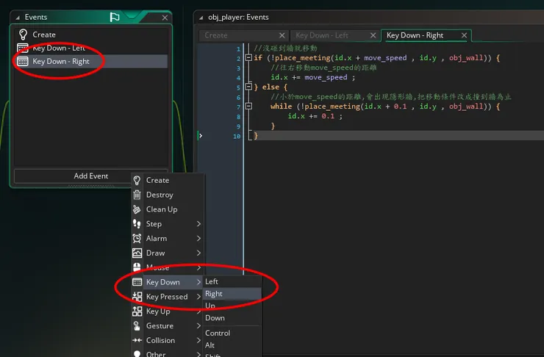Open the Step event submenu
Image resolution: width=544 pixels, height=357 pixels.
pos(168,224)
